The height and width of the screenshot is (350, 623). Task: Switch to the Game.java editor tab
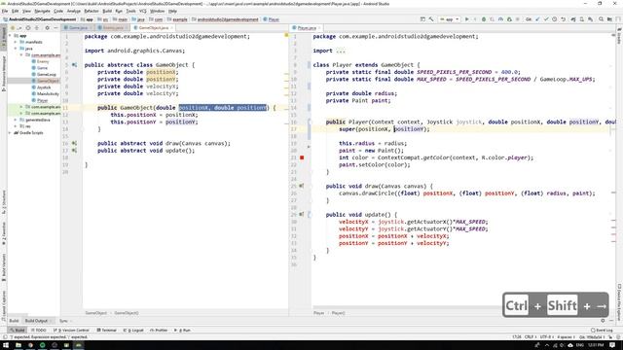pyautogui.click(x=78, y=28)
